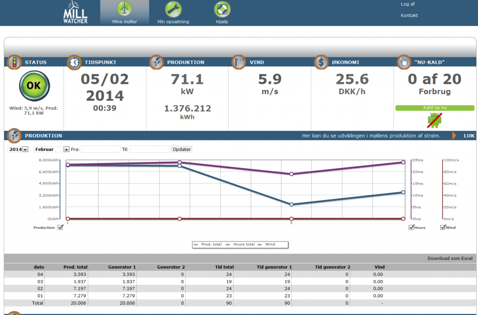The image size is (478, 315).
Task: Open the Februar month dropdown
Action: click(51, 149)
